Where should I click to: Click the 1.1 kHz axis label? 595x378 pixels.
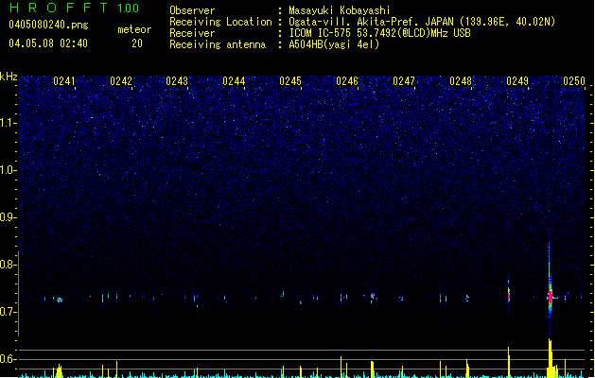8,123
